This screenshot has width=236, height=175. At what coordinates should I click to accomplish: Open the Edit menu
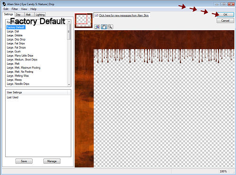point(6,9)
